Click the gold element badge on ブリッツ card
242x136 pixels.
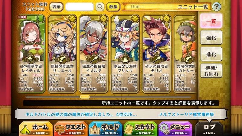click(x=135, y=19)
